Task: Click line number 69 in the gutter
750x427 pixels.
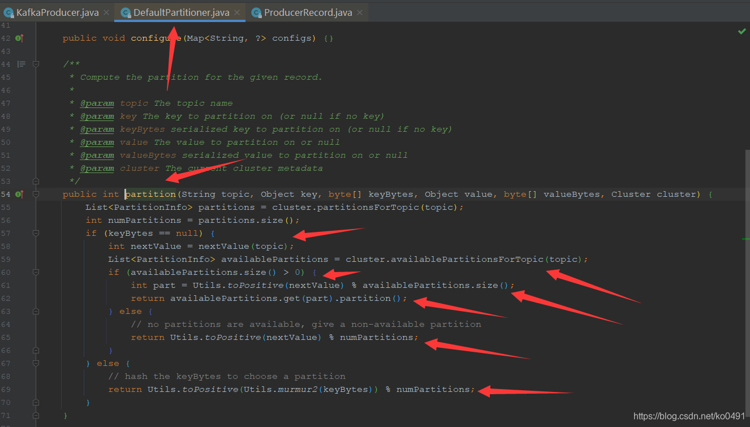Action: pyautogui.click(x=6, y=390)
